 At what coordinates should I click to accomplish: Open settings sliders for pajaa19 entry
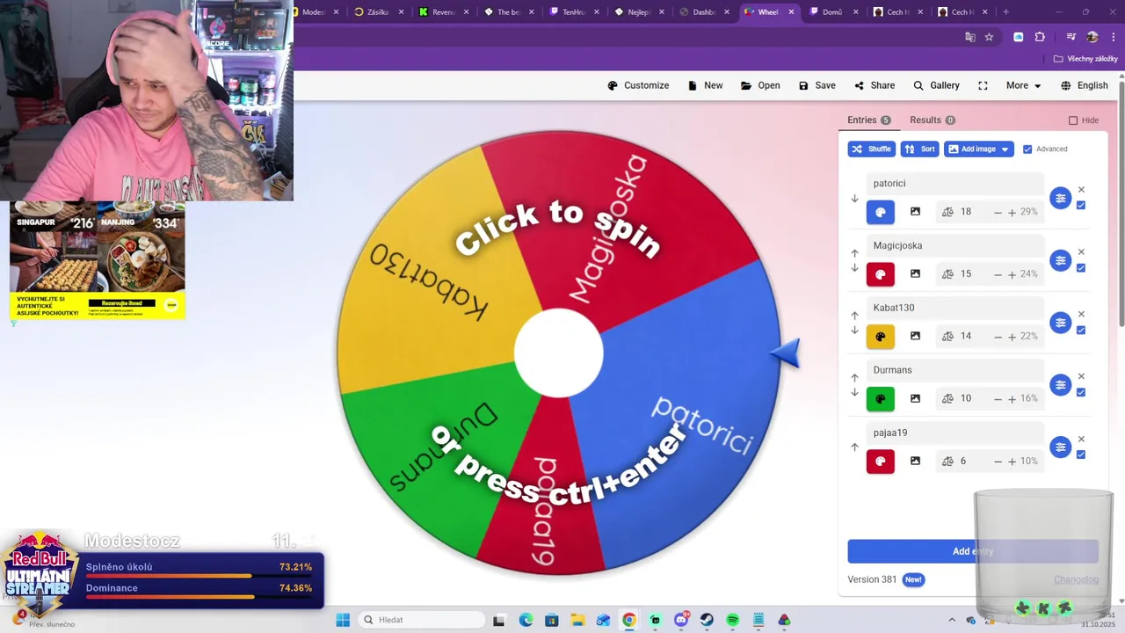1061,447
